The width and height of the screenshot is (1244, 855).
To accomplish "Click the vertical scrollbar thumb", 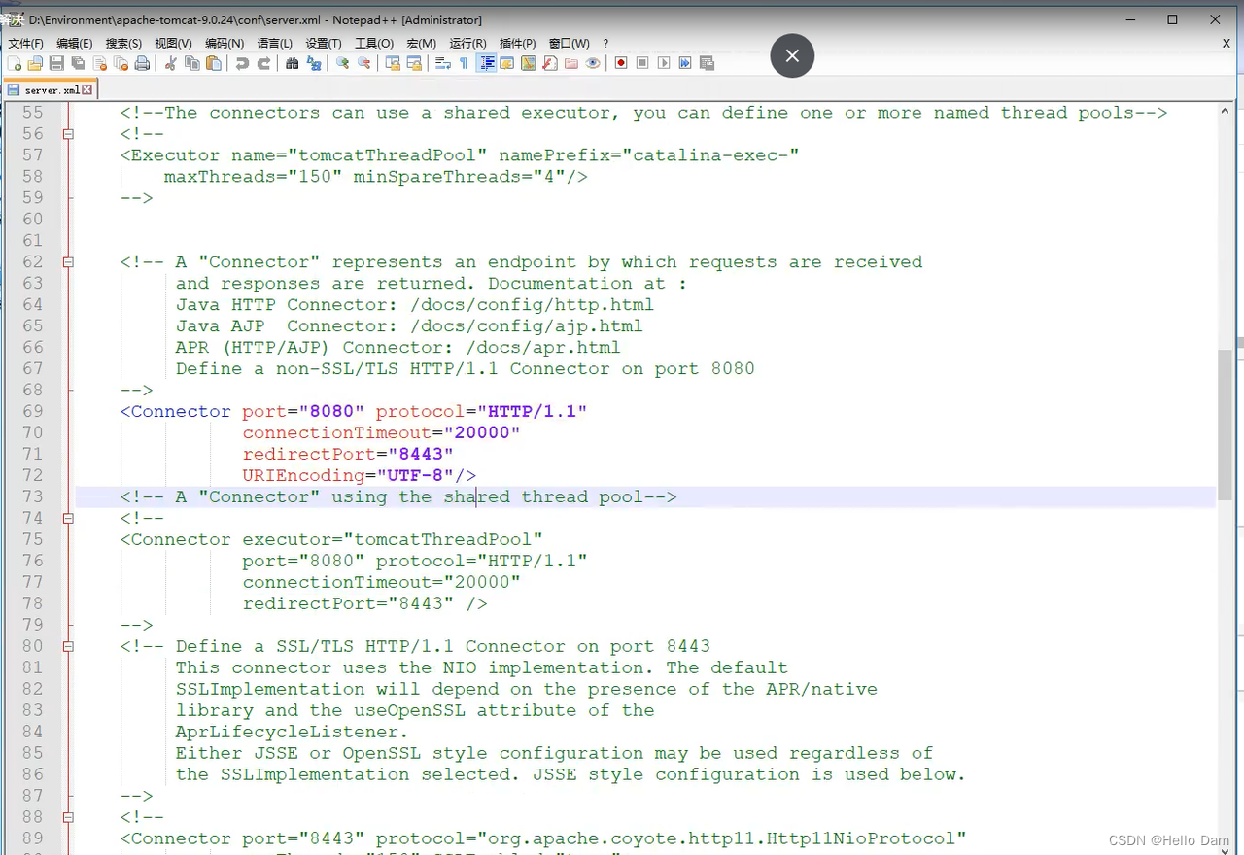I will 1225,424.
